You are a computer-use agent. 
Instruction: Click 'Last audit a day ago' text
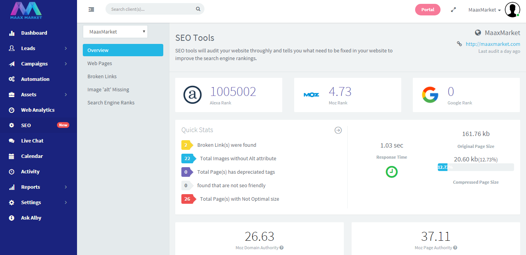[499, 51]
